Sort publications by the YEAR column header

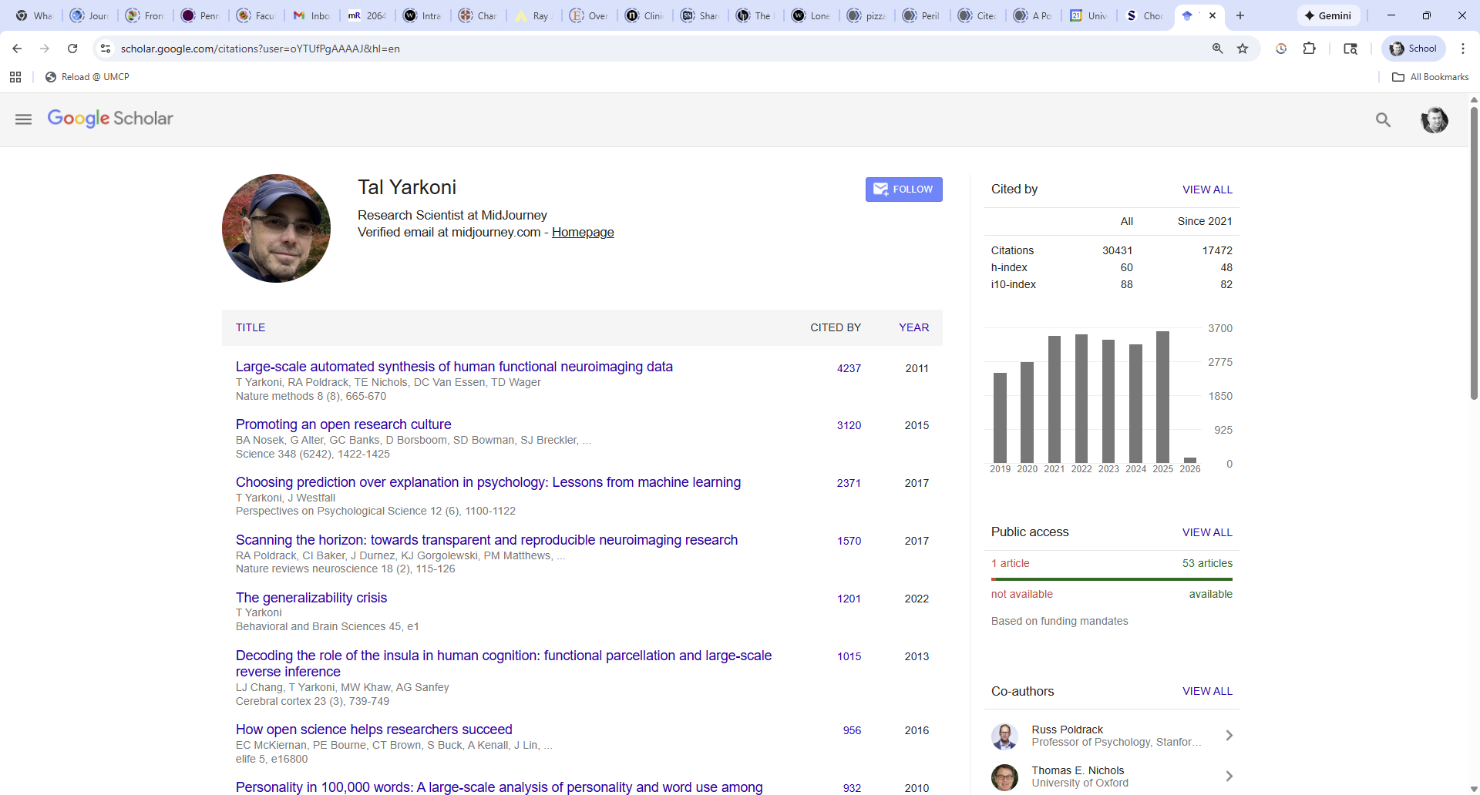point(913,327)
